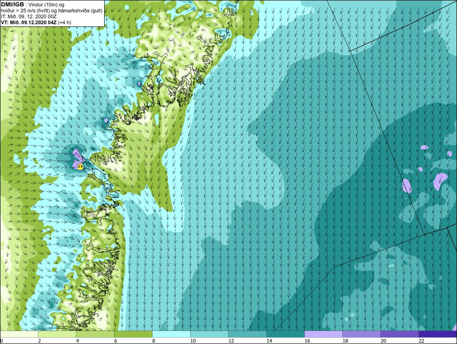Viewport: 457px width, 344px height.
Task: Select the 18–20 m/s purple swatch
Action: click(x=361, y=334)
